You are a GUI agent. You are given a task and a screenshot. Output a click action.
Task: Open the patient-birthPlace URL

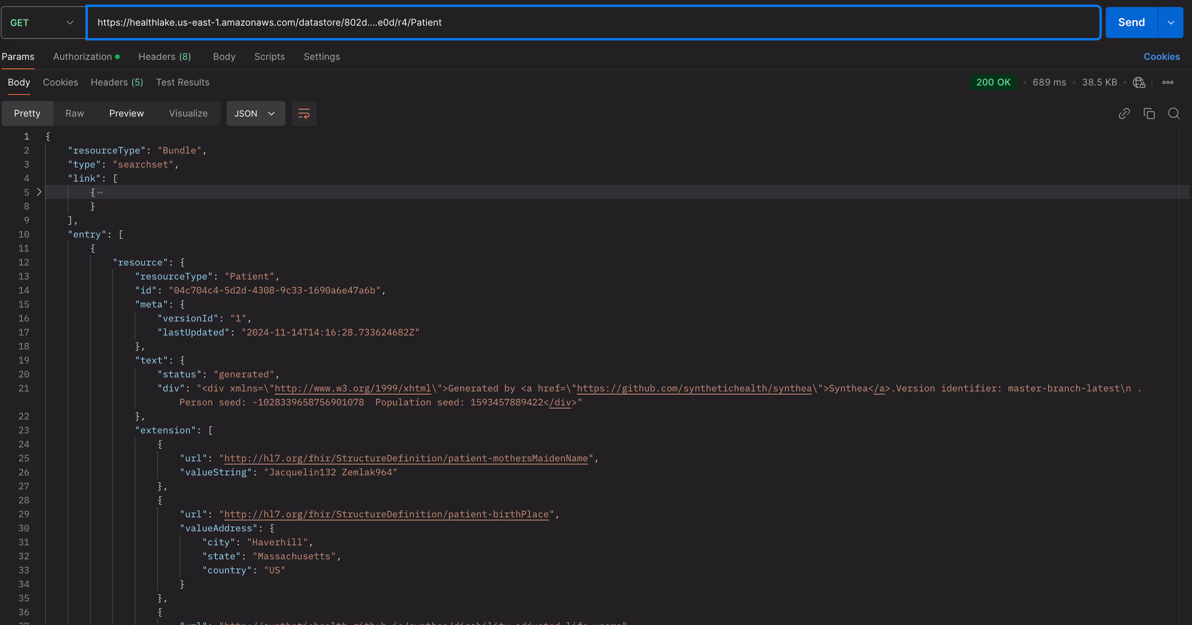(386, 514)
